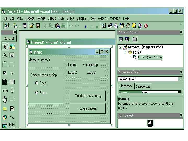Open the Add Form dropdown arrow
188x141 pixels.
tap(20, 26)
